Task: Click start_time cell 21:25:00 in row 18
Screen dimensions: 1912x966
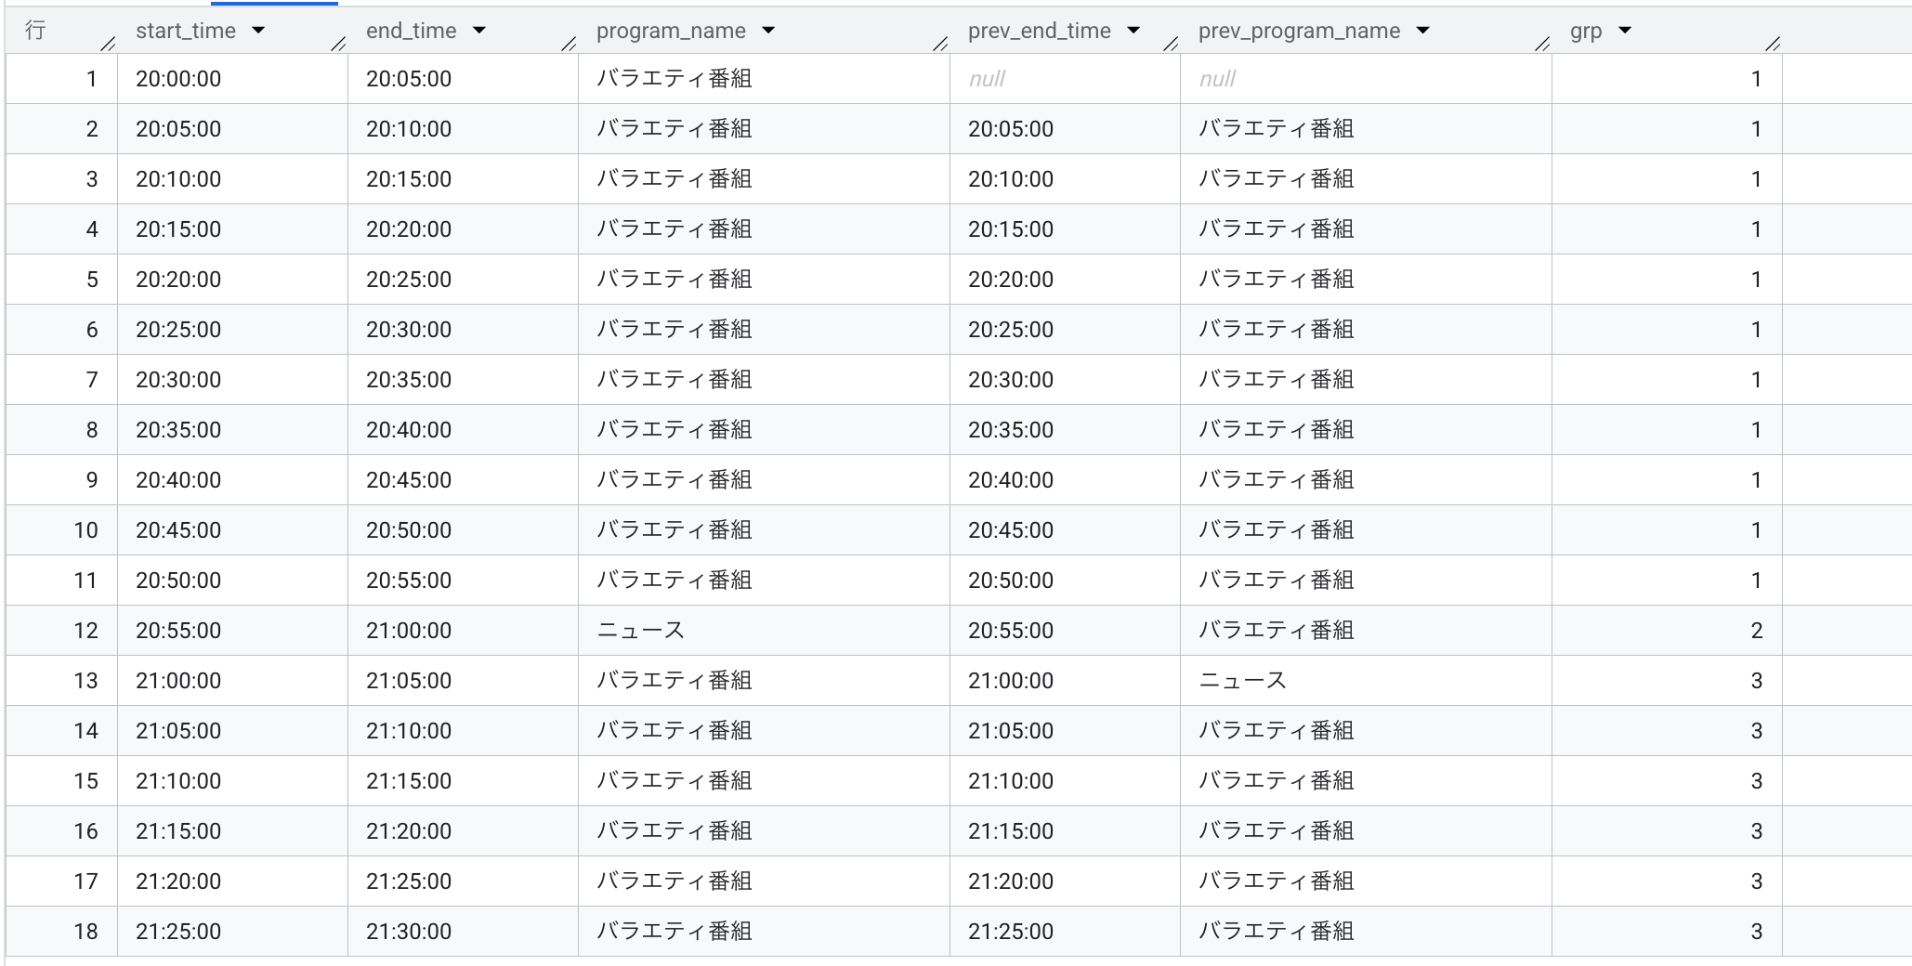Action: (178, 932)
